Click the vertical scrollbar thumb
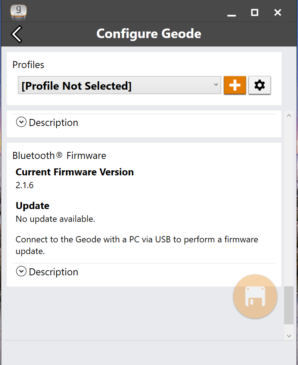 tap(289, 305)
